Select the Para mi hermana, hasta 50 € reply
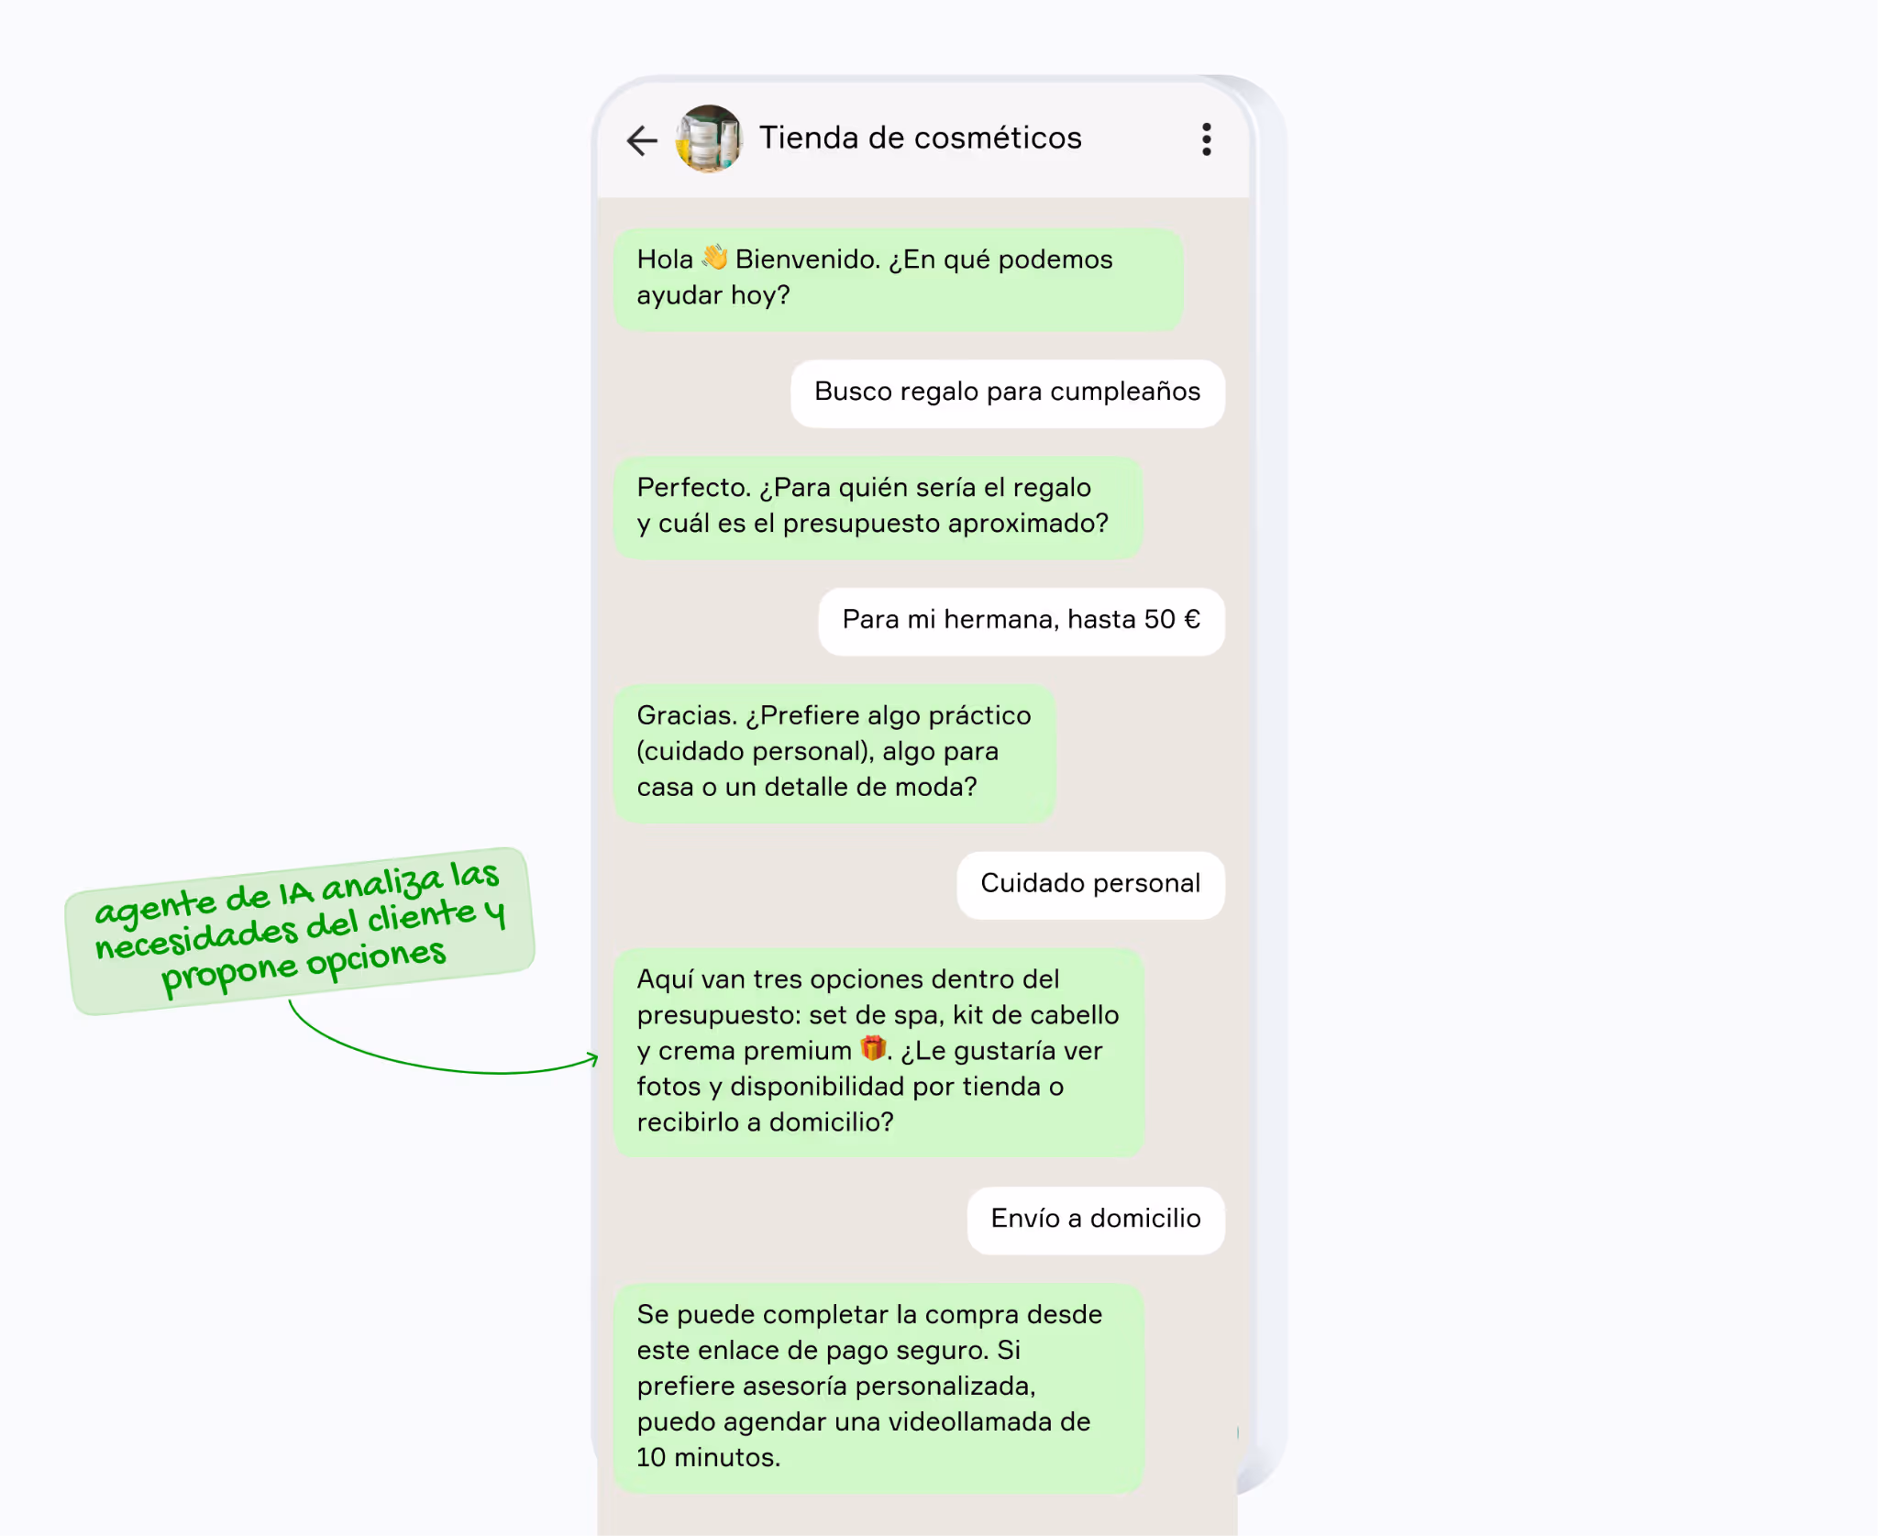 tap(1021, 621)
